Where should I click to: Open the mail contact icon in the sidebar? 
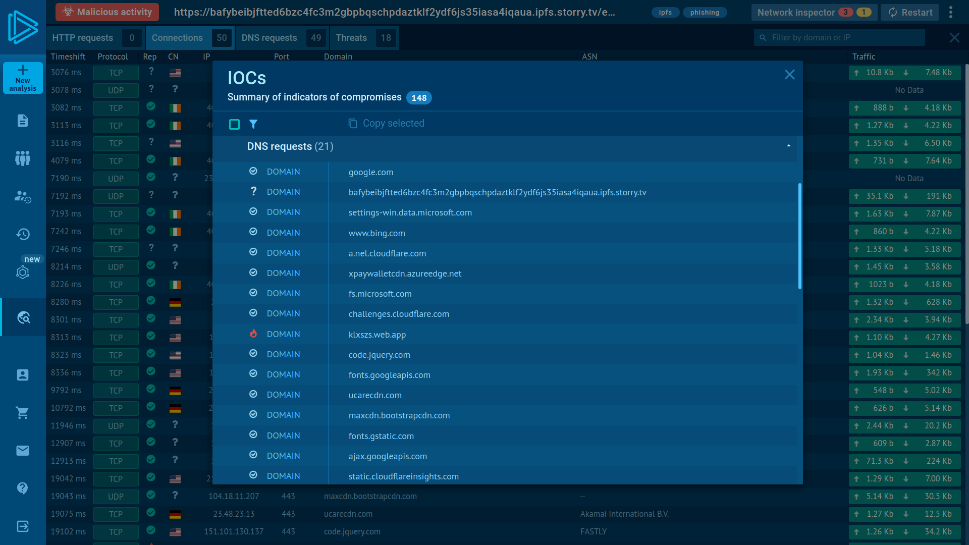[x=23, y=451]
